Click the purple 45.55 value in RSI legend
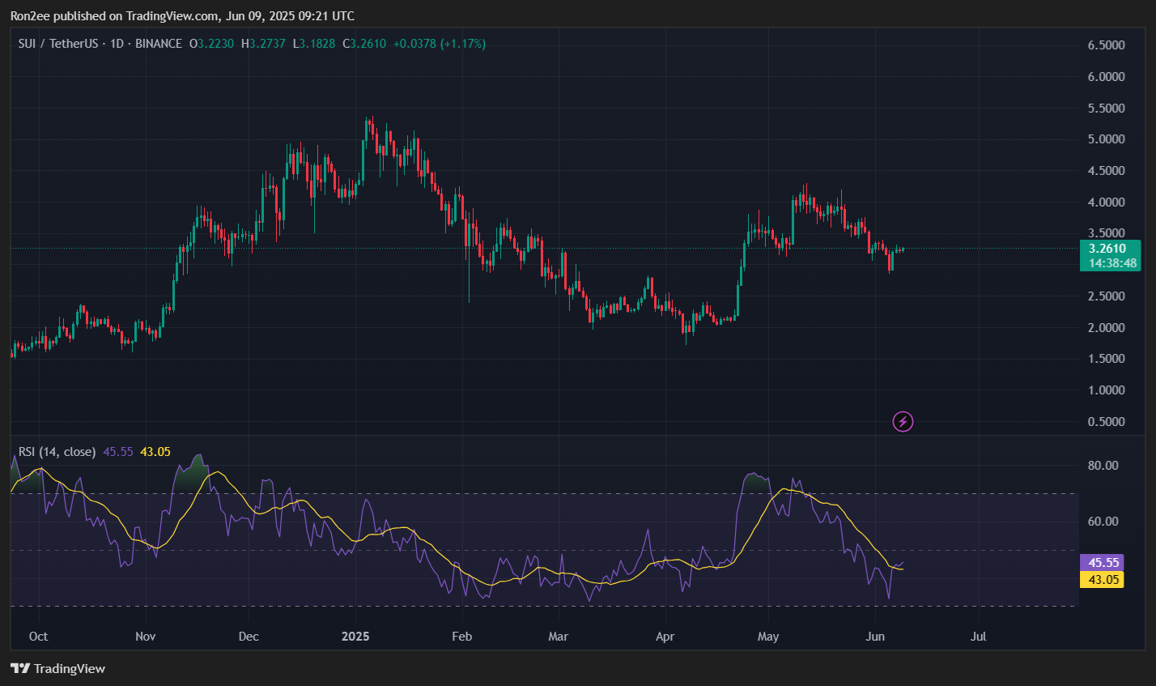The height and width of the screenshot is (686, 1156). click(x=118, y=452)
